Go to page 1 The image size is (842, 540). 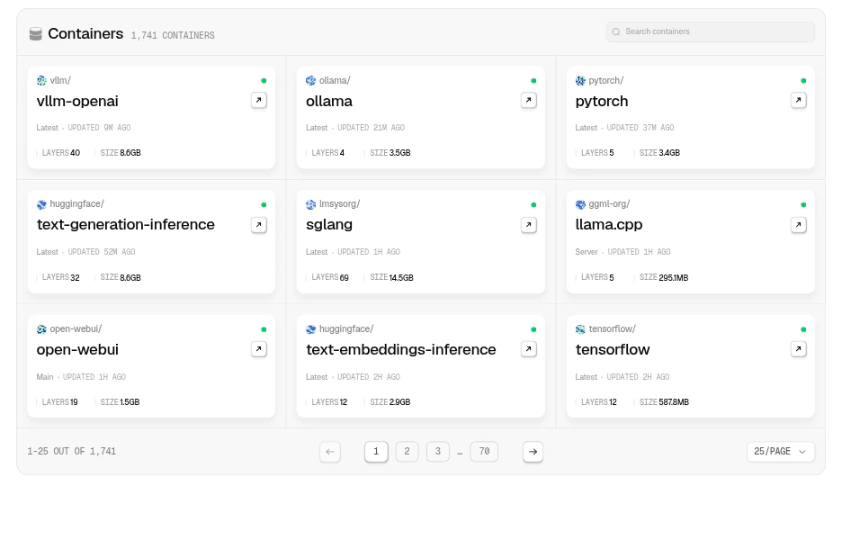click(x=376, y=451)
